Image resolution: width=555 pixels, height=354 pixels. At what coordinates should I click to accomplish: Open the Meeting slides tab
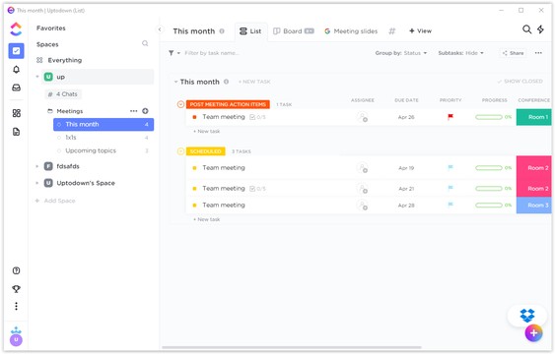[351, 31]
